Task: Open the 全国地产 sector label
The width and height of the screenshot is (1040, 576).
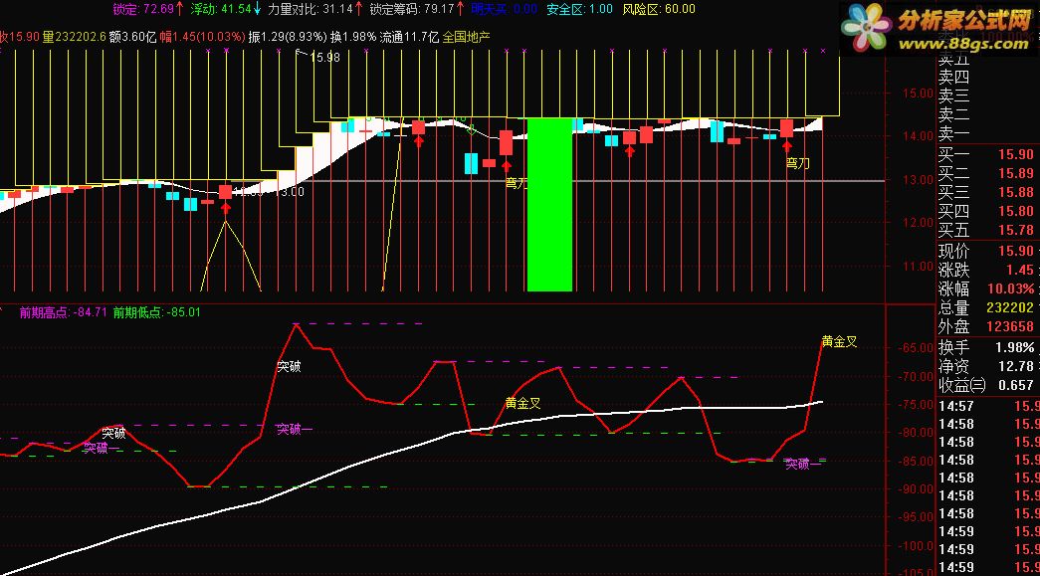Action: [467, 37]
